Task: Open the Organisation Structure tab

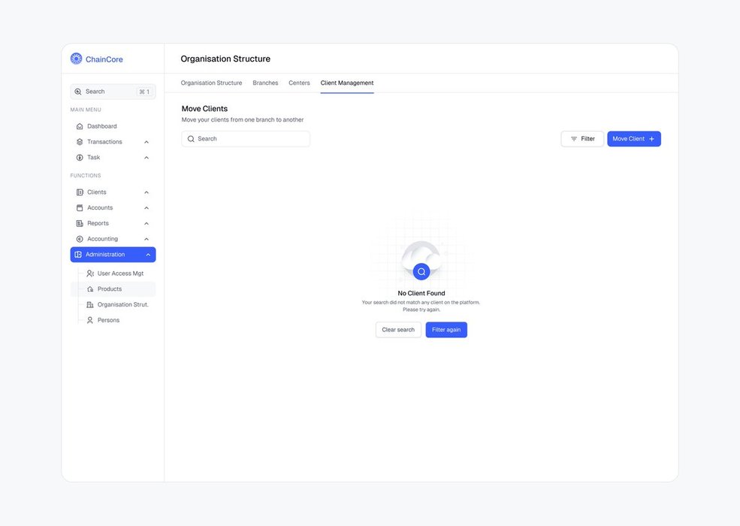Action: tap(211, 83)
